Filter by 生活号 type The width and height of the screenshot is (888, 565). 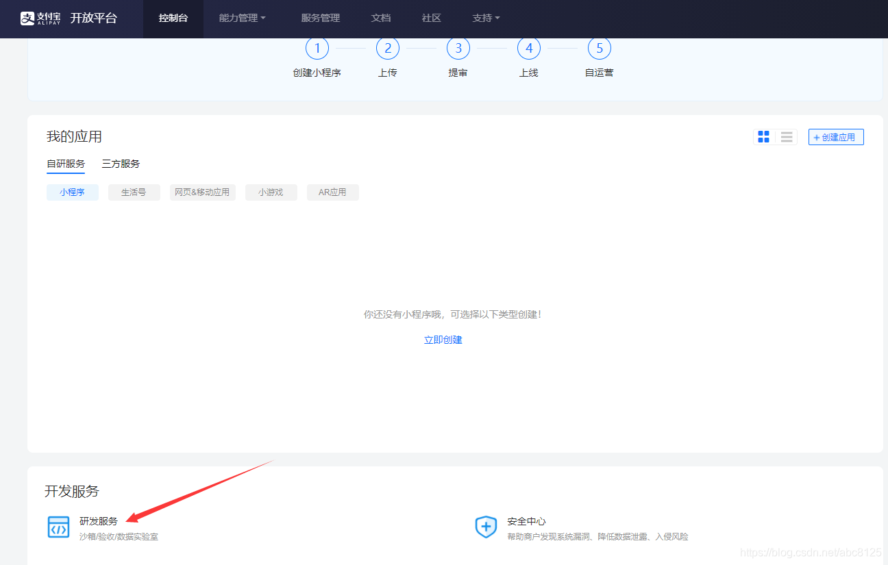coord(134,192)
